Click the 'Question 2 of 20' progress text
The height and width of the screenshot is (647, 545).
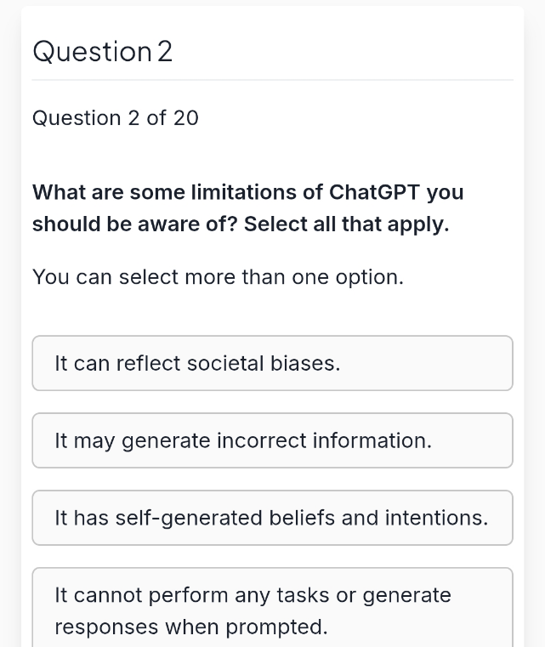click(116, 118)
